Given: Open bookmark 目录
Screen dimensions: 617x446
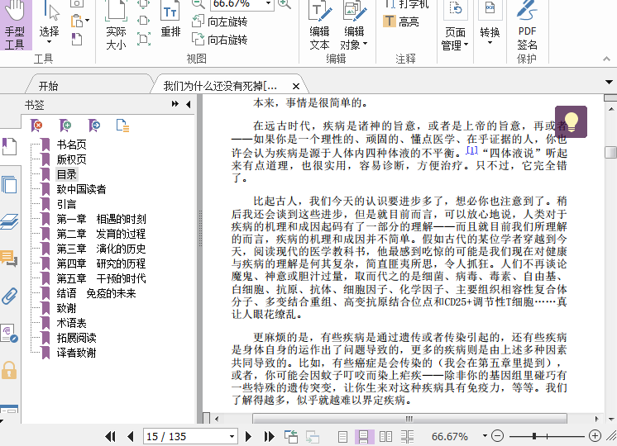Looking at the screenshot, I should pyautogui.click(x=66, y=174).
